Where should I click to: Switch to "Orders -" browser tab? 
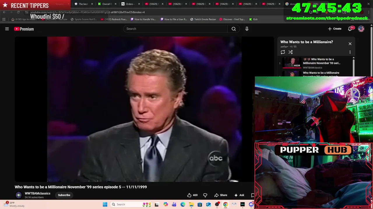[130, 4]
